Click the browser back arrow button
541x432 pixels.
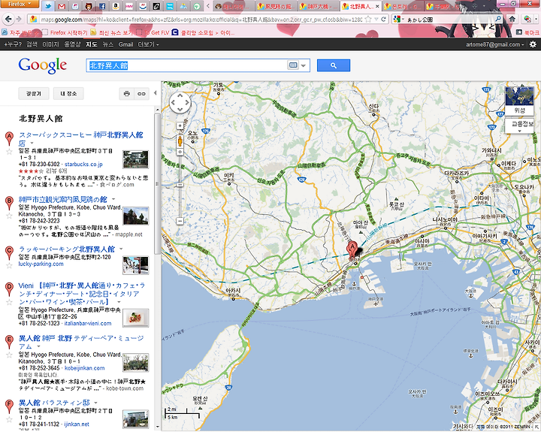pos(9,19)
